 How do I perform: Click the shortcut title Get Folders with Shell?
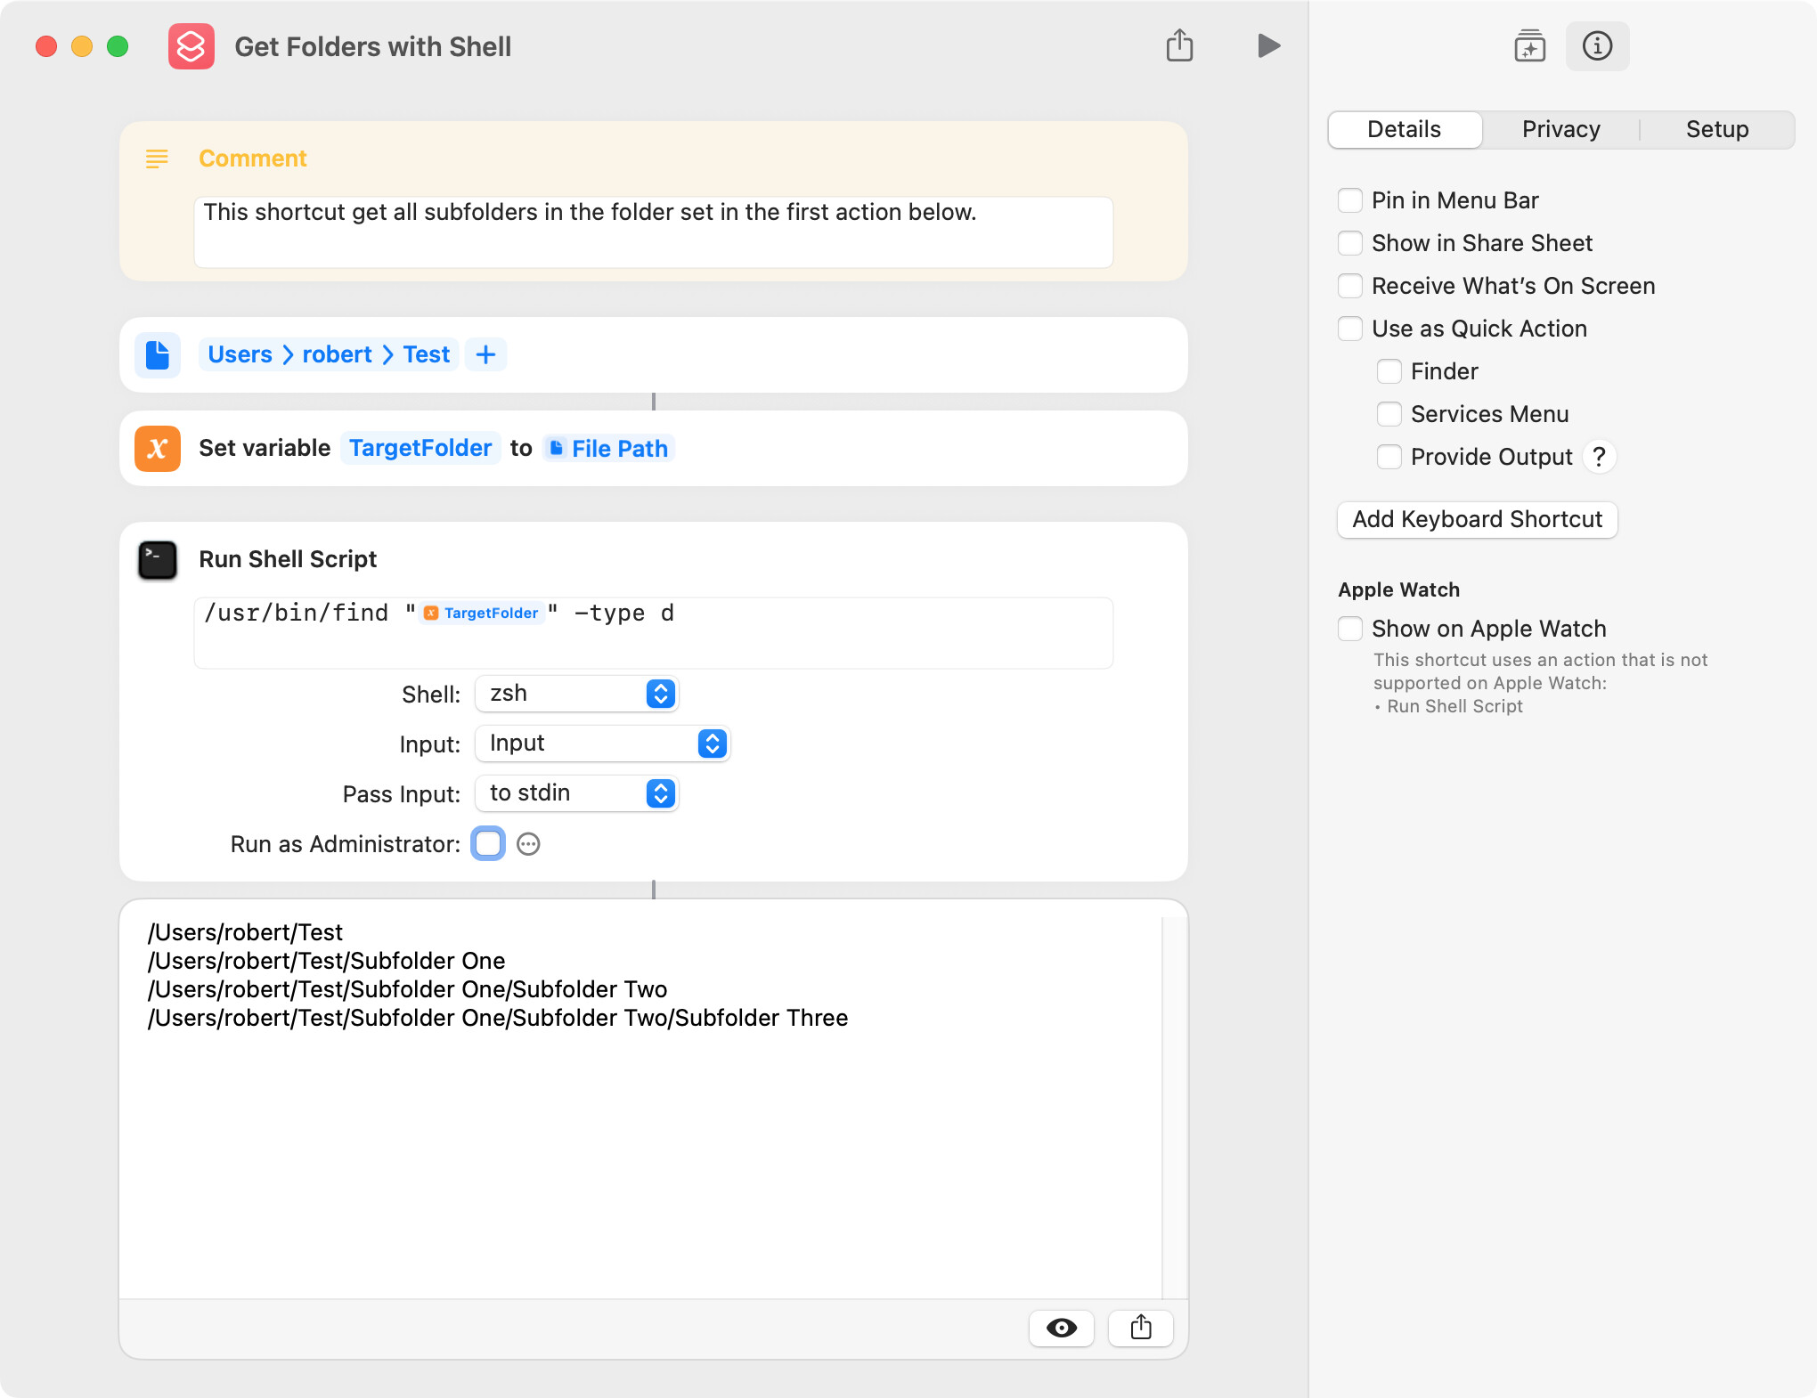click(372, 46)
